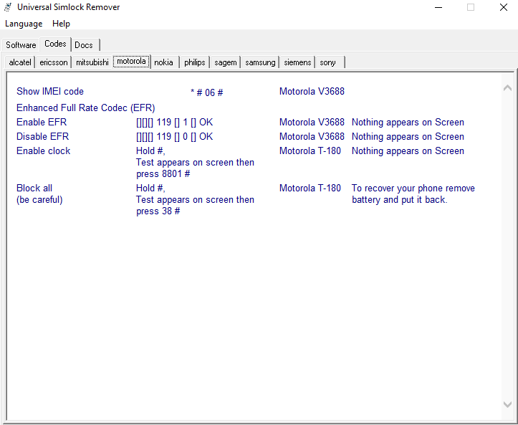Click the scrollbar down arrow

click(507, 403)
